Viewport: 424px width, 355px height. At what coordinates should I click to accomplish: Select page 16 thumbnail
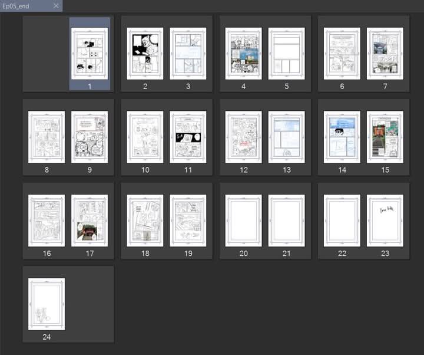point(47,221)
